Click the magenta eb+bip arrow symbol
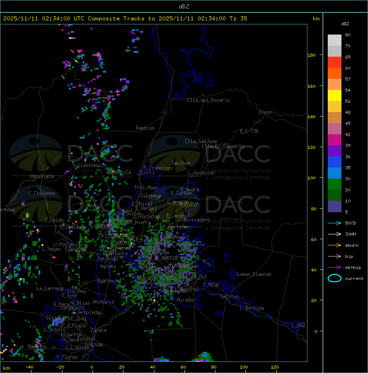368x373 pixels. tap(334, 268)
